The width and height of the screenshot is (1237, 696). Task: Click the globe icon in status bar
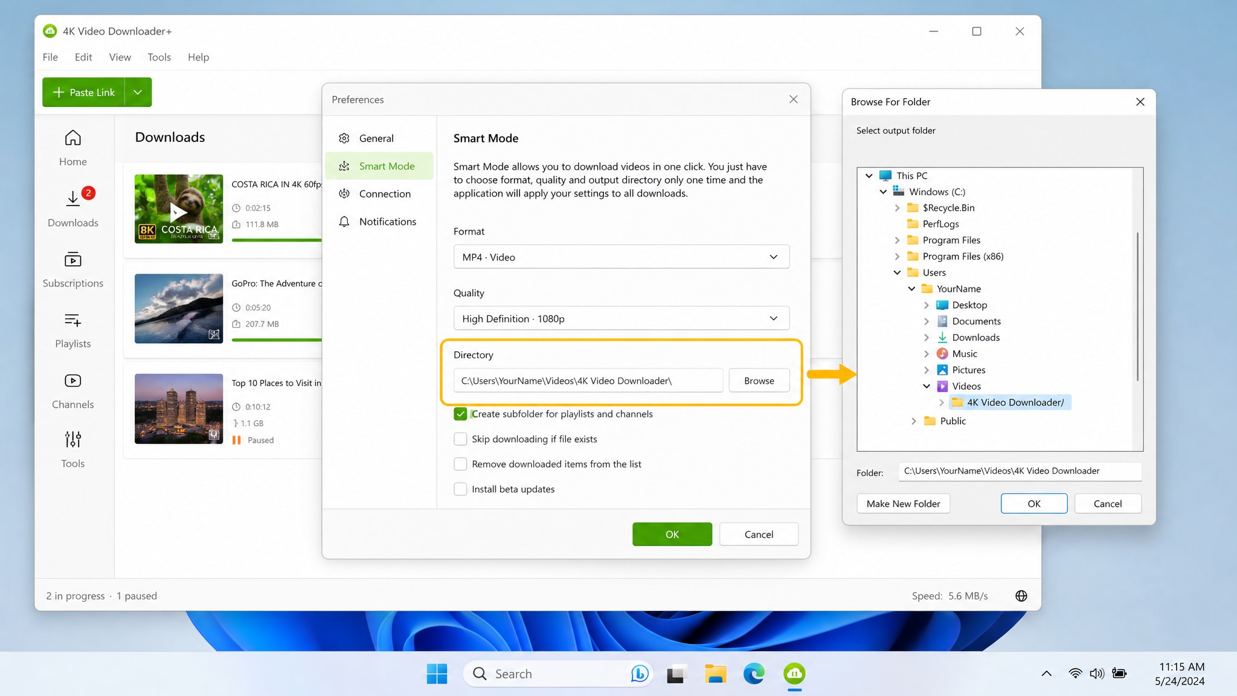(x=1021, y=596)
